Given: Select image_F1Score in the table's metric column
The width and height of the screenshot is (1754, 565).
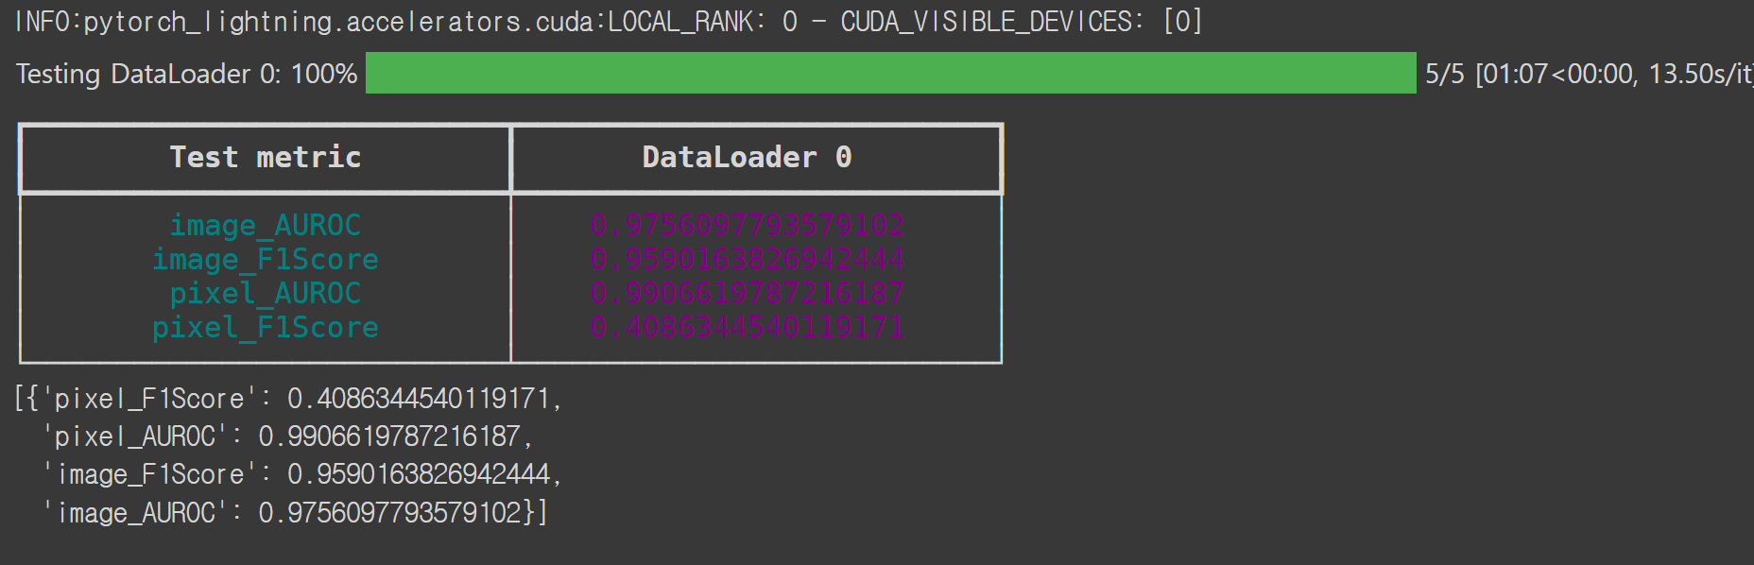Looking at the screenshot, I should coord(266,259).
